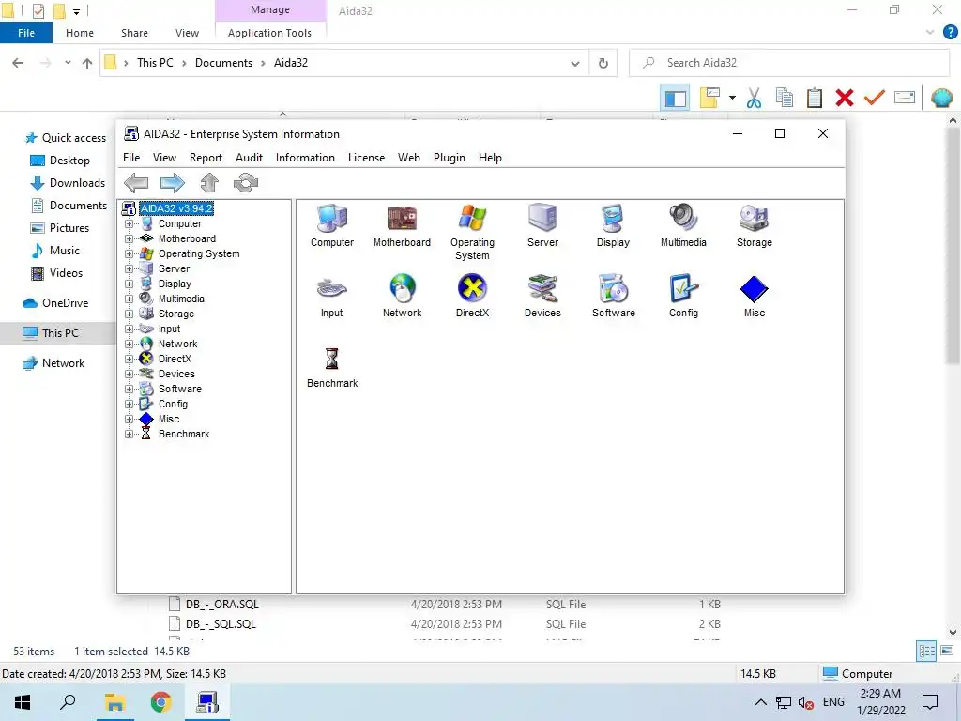This screenshot has height=721, width=961.
Task: Click the Copy icon in Explorer toolbar
Action: (784, 98)
